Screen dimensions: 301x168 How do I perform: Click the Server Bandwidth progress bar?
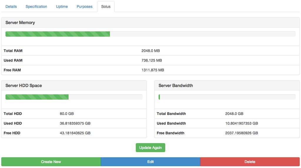pos(227,97)
